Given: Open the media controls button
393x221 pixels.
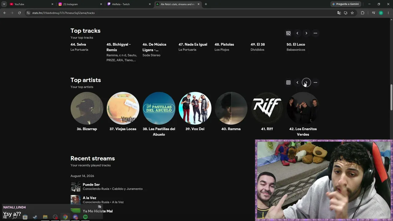Looking at the screenshot, I should 373,13.
